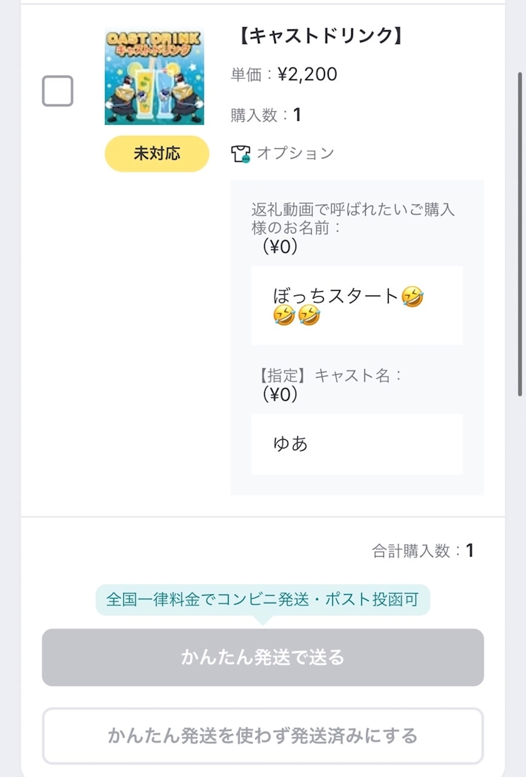Click the 返礼動画で呼ばれたいご購入様のお名前 label
This screenshot has height=777, width=526.
click(x=353, y=218)
